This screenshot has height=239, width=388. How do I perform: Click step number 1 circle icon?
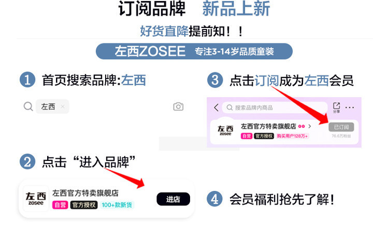[x=27, y=80]
